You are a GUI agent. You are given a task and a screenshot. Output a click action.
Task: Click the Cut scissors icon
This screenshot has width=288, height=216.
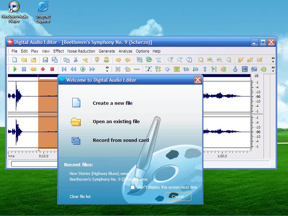[x=76, y=60]
